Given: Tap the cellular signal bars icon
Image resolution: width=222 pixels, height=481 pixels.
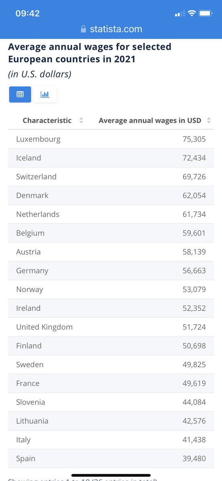Looking at the screenshot, I should (179, 14).
